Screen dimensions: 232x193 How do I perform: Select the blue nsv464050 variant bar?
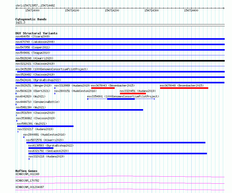[120, 39]
